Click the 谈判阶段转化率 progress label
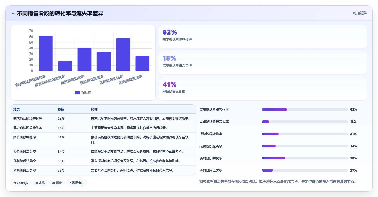 [x=211, y=158]
